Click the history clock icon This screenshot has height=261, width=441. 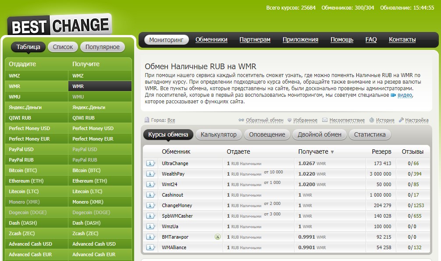tap(372, 120)
